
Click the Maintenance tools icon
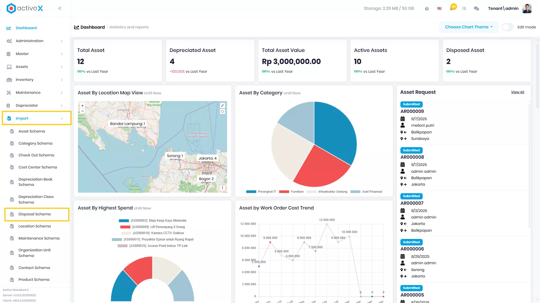9,93
